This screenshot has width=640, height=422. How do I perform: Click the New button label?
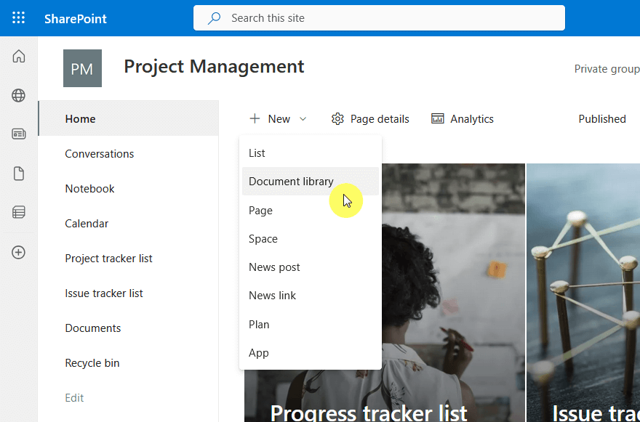point(279,118)
